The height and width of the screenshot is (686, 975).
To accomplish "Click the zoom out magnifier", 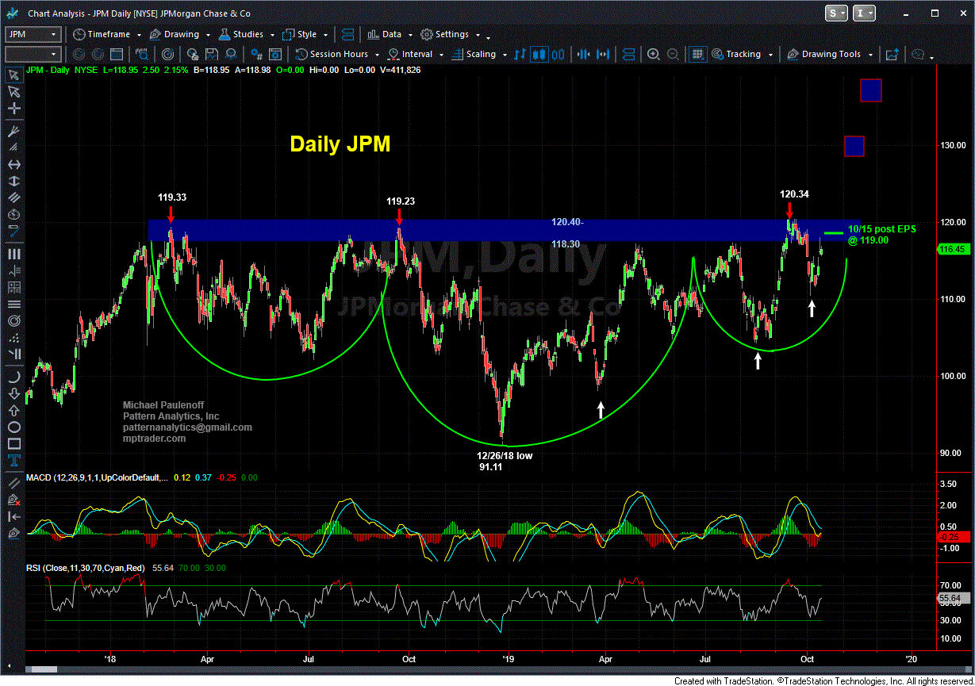I will coord(673,54).
